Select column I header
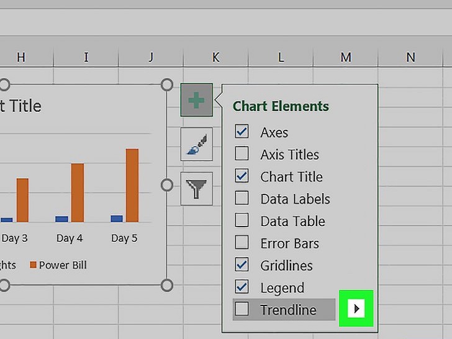 (86, 57)
